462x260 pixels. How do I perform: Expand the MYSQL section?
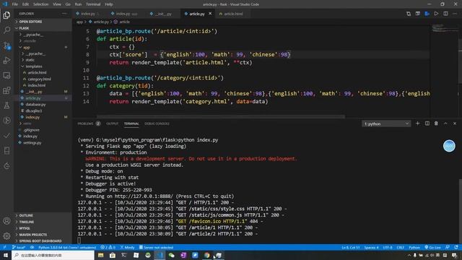[43, 228]
